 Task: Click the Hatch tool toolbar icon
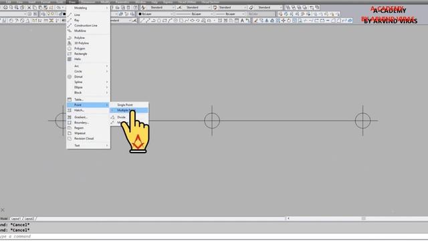point(220,21)
